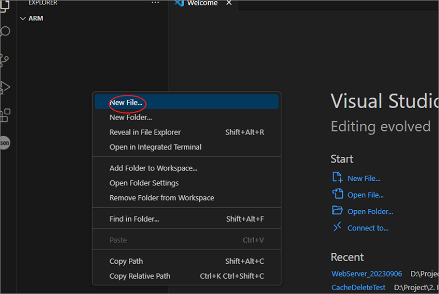Close the Welcome tab

pyautogui.click(x=229, y=3)
